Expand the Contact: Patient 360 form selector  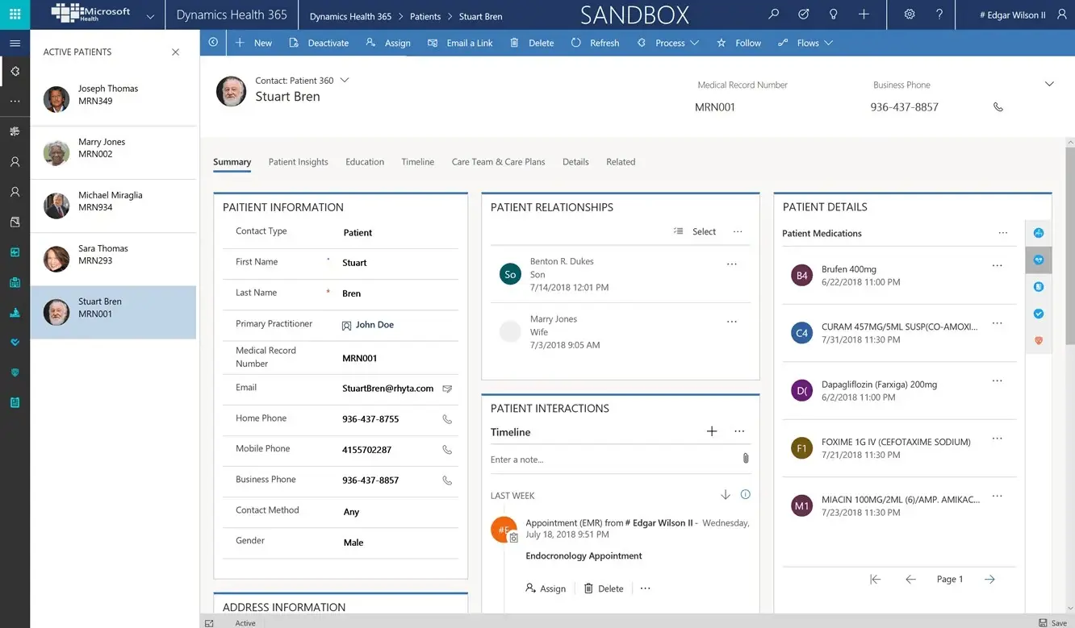pos(345,80)
